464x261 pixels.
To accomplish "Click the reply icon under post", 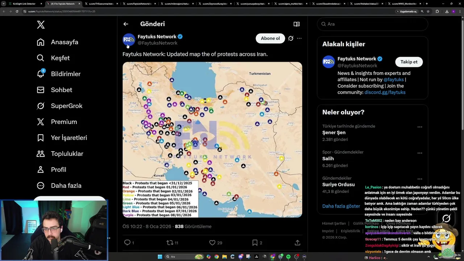I will click(127, 243).
